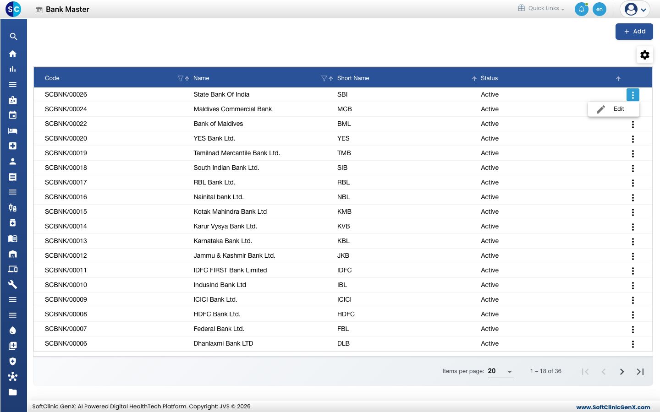Image resolution: width=660 pixels, height=412 pixels.
Task: Sort by the Short Name column arrow
Action: point(474,78)
